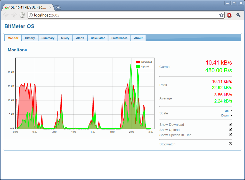Go to the Summary tab
Screen dimensions: 245x180
pyautogui.click(x=48, y=38)
